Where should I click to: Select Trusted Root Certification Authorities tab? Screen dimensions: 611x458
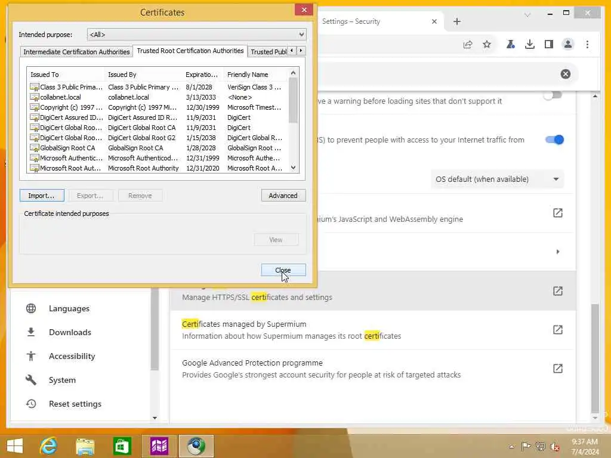click(x=190, y=51)
